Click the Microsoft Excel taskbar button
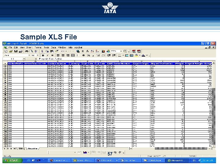 (x=177, y=160)
